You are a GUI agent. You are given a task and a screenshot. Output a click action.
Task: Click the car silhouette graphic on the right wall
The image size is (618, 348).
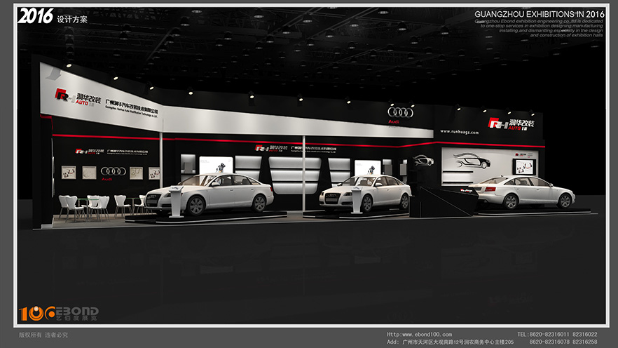(472, 160)
